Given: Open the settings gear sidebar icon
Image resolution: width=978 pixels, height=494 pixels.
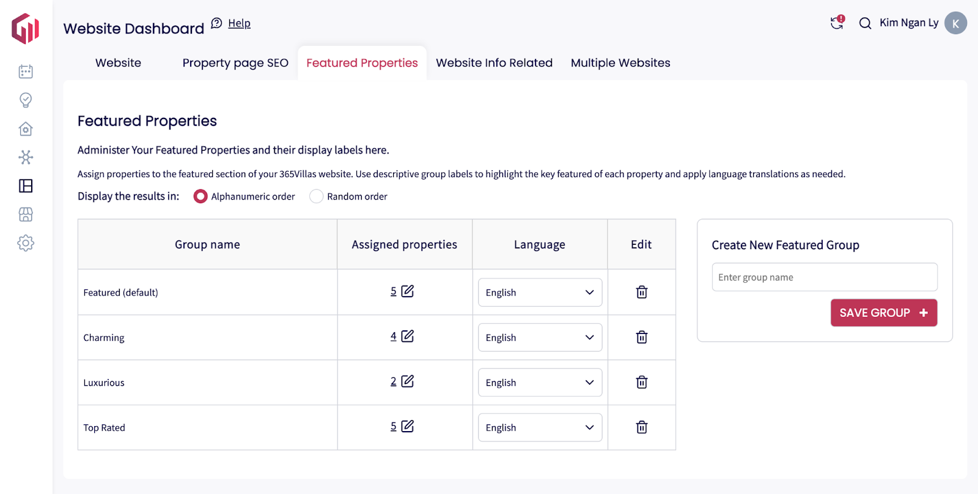Looking at the screenshot, I should [x=26, y=243].
